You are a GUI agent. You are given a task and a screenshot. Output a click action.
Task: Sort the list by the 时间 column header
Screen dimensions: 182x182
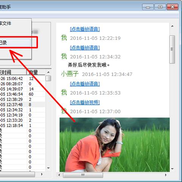pyautogui.click(x=13, y=72)
